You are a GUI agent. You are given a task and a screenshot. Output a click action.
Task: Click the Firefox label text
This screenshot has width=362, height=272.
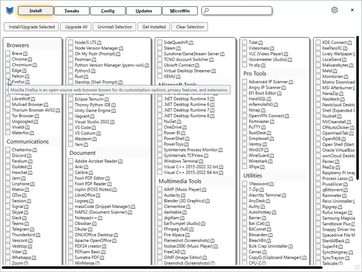pos(18,82)
